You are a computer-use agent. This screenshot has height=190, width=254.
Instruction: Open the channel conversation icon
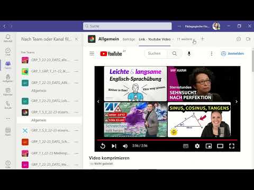[x=239, y=39]
